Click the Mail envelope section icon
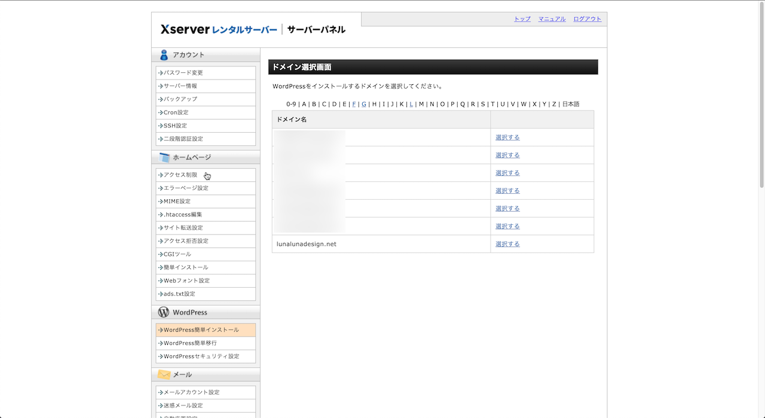This screenshot has width=765, height=418. (164, 374)
